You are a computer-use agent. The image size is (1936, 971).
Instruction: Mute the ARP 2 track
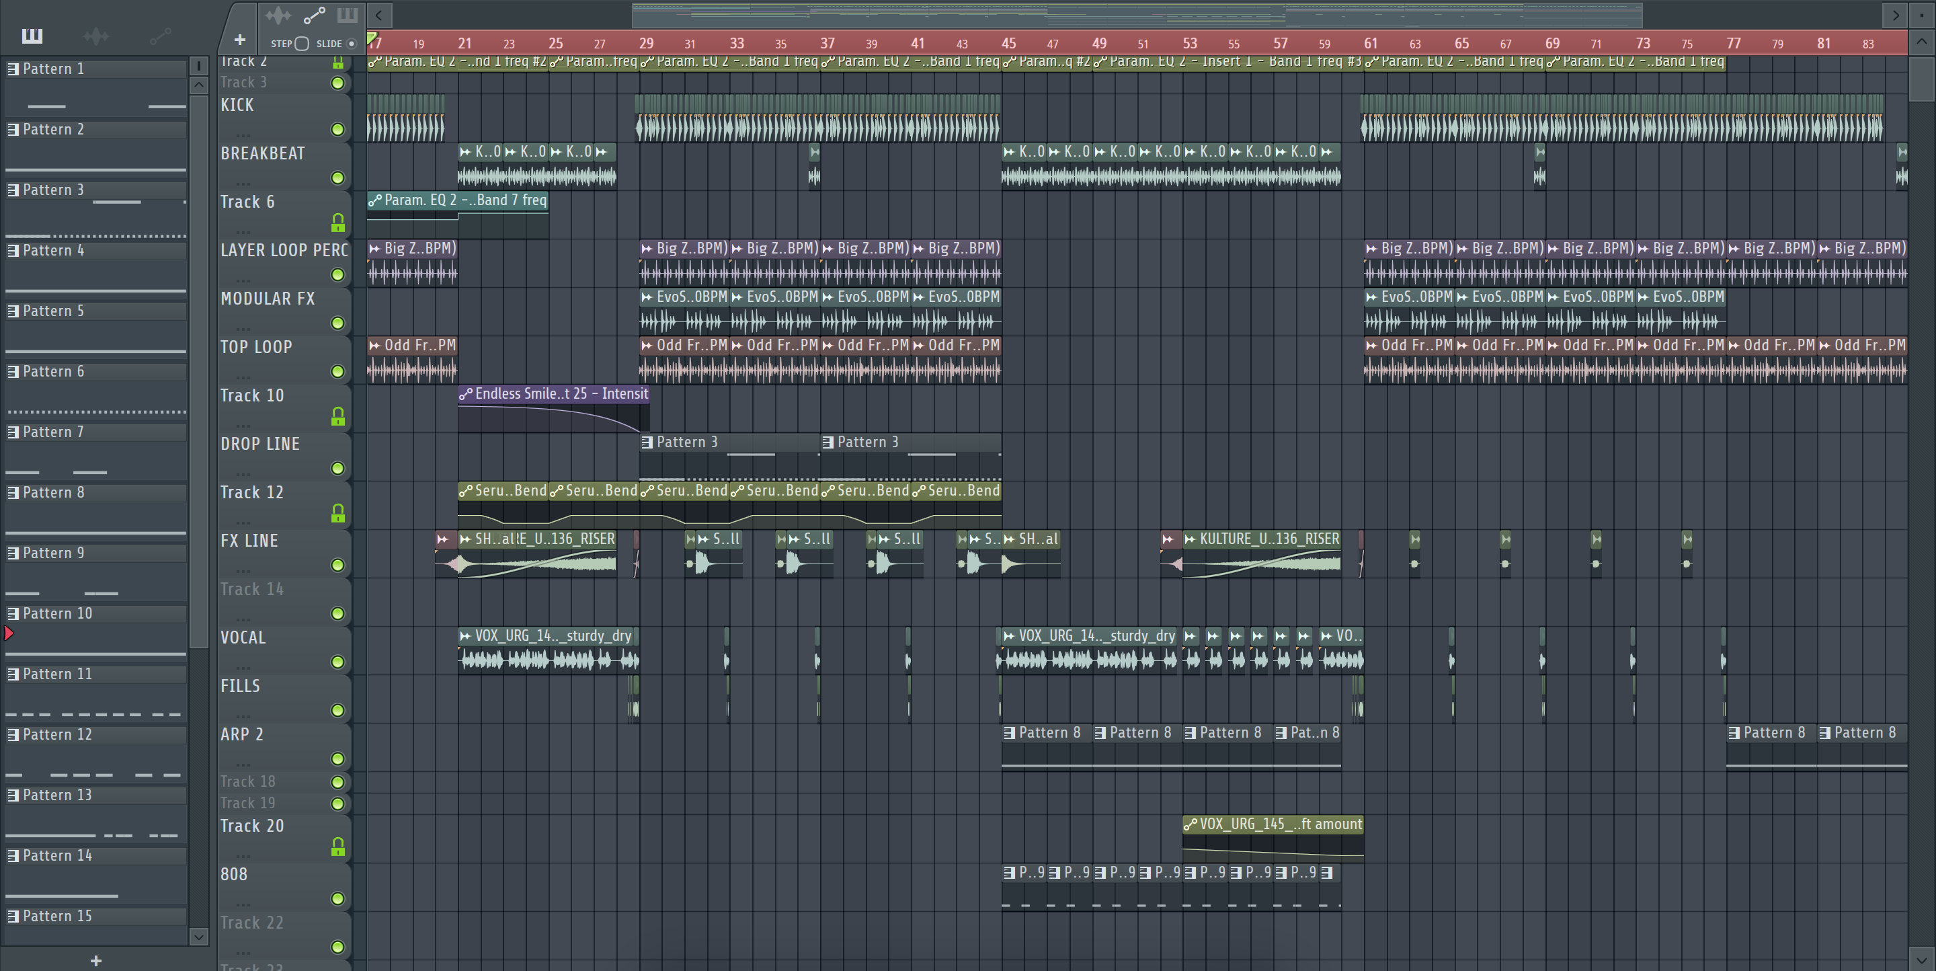coord(338,759)
